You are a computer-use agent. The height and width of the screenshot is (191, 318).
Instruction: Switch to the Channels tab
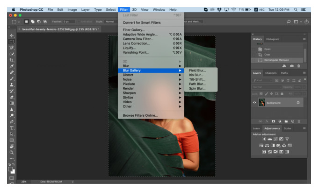point(271,73)
